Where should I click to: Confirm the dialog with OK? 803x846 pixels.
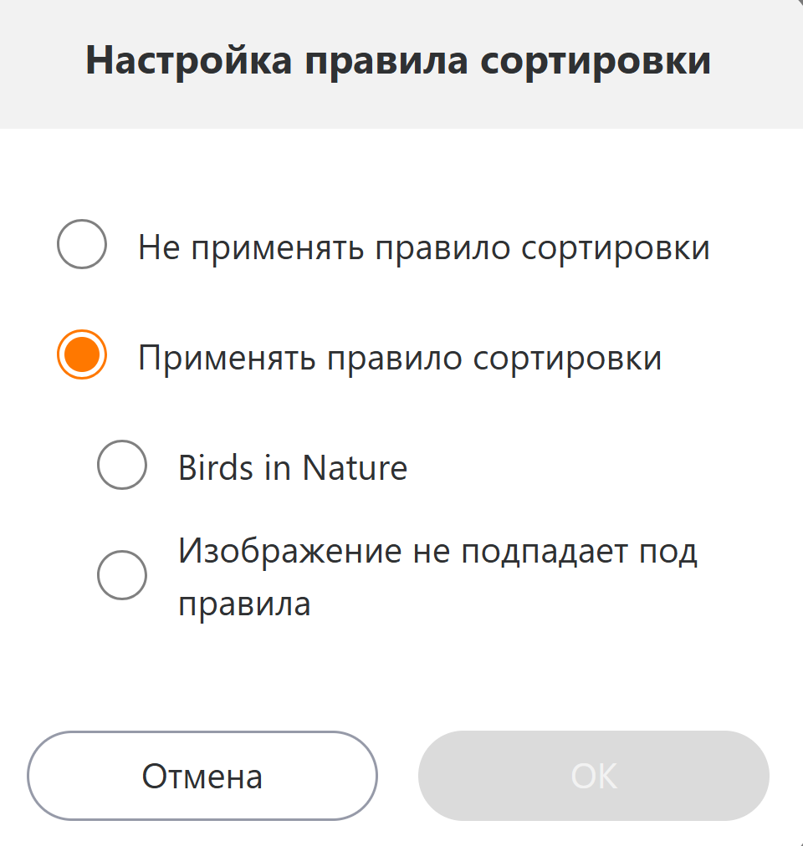click(593, 776)
